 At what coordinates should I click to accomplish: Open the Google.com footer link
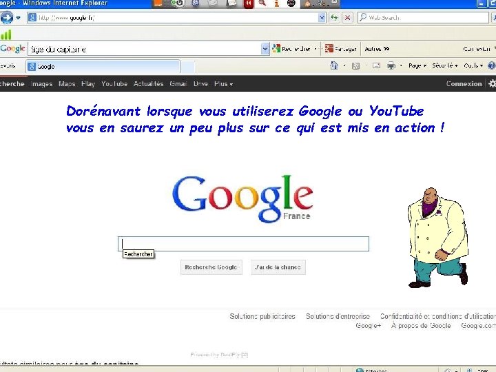click(x=478, y=326)
